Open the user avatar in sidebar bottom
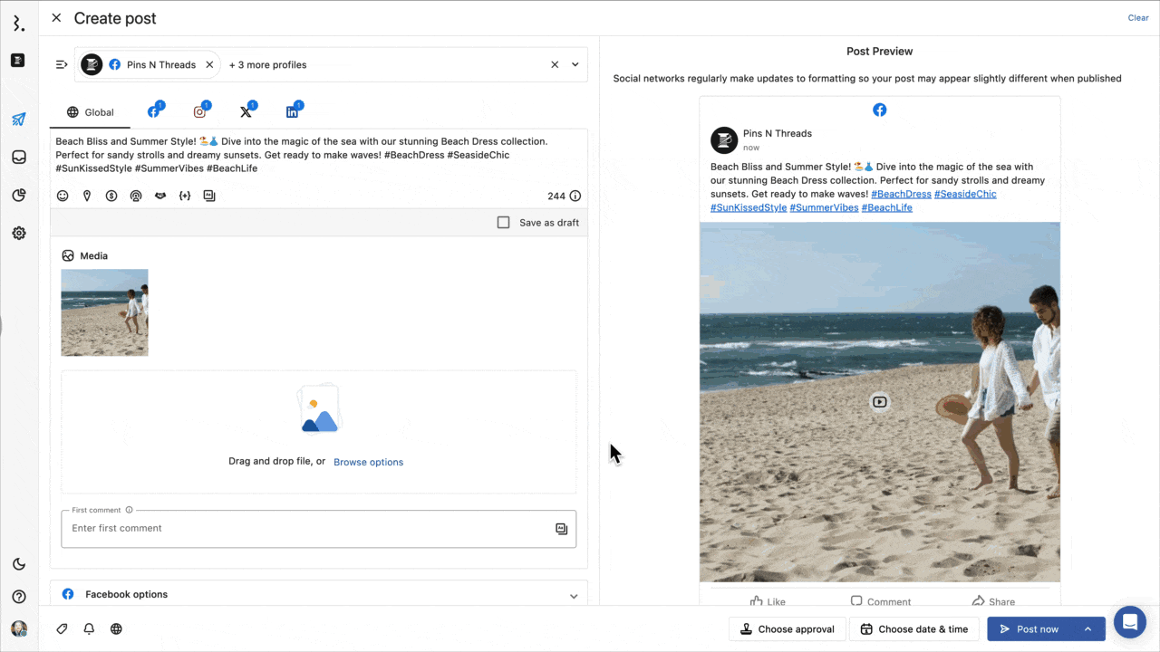The image size is (1160, 652). [18, 628]
